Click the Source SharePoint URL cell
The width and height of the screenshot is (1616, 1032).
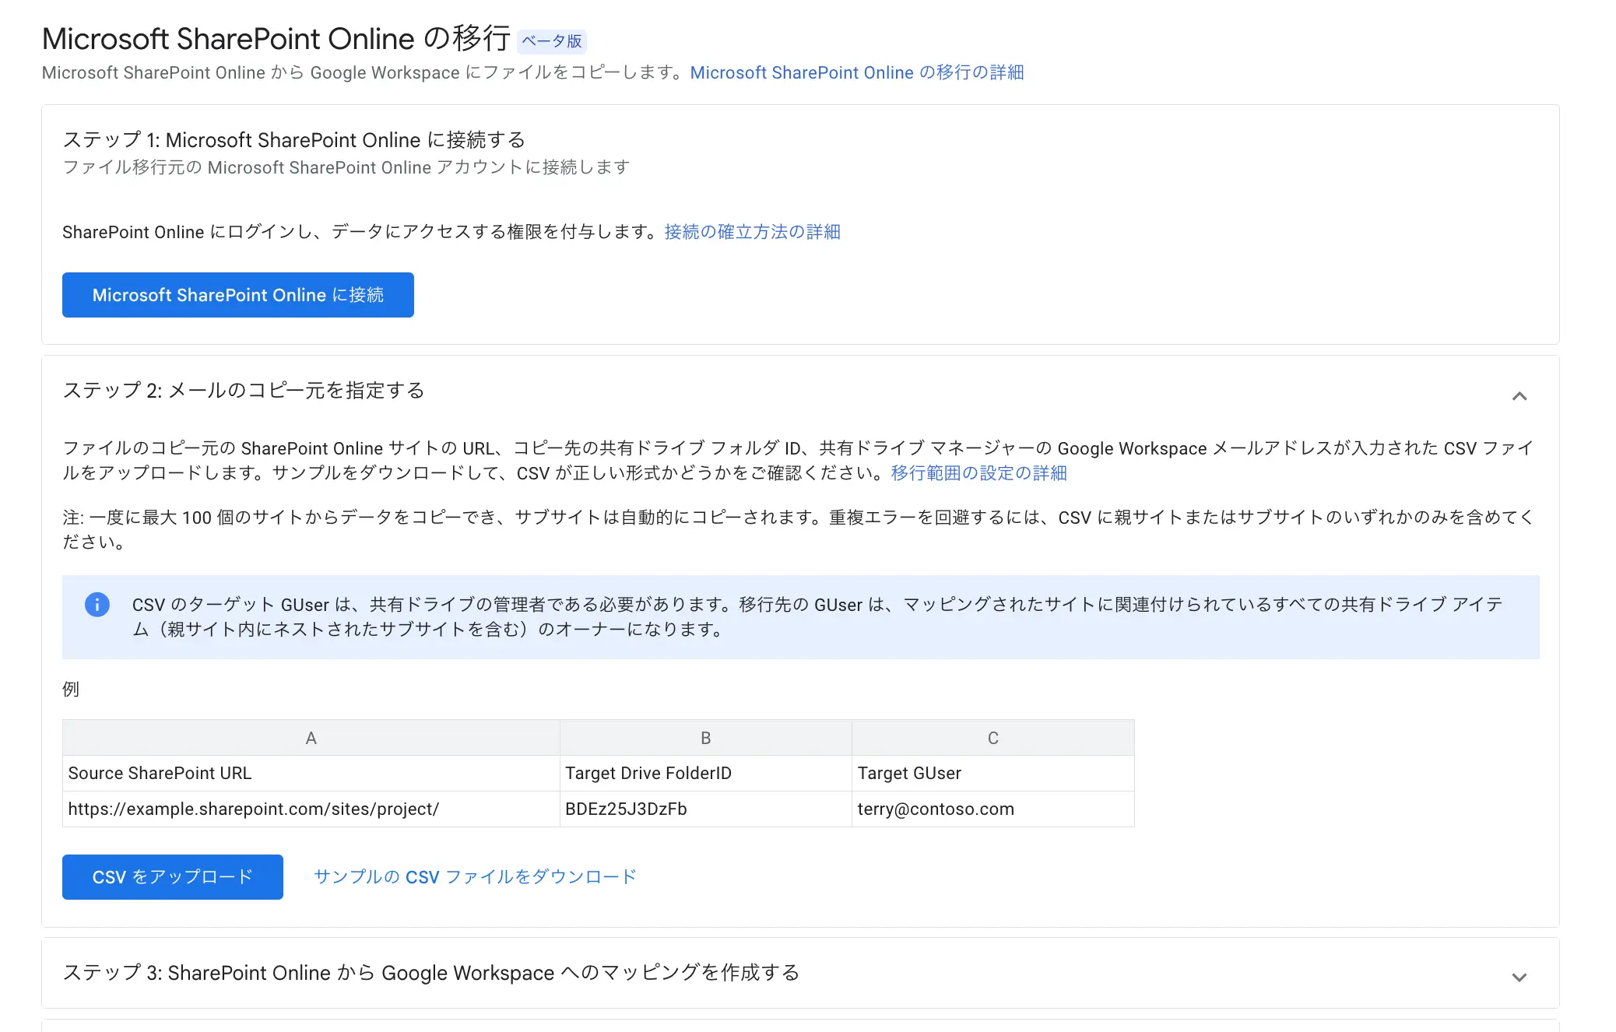pyautogui.click(x=311, y=774)
